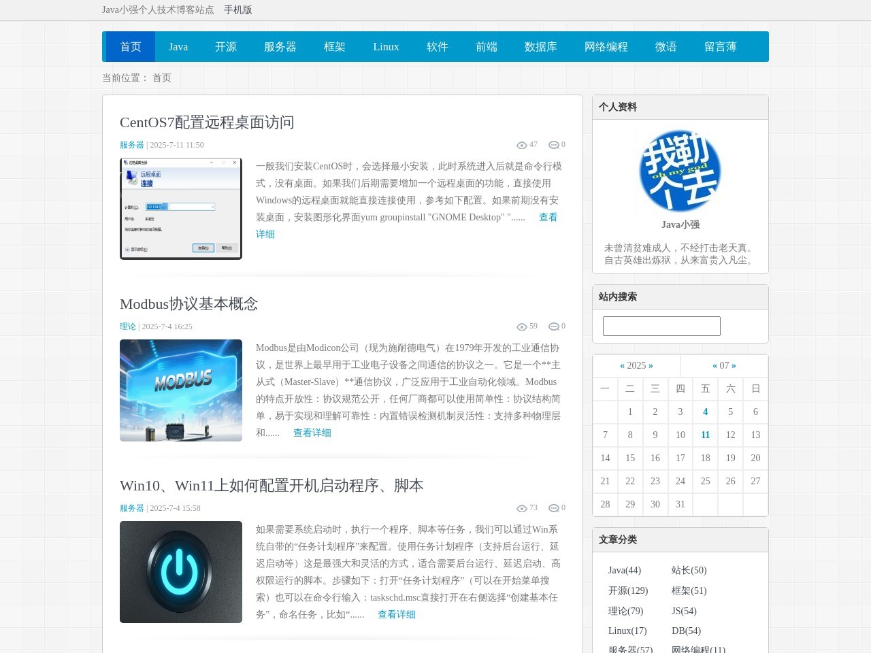Open the MODBUS article thumbnail image
This screenshot has width=871, height=653.
(181, 390)
